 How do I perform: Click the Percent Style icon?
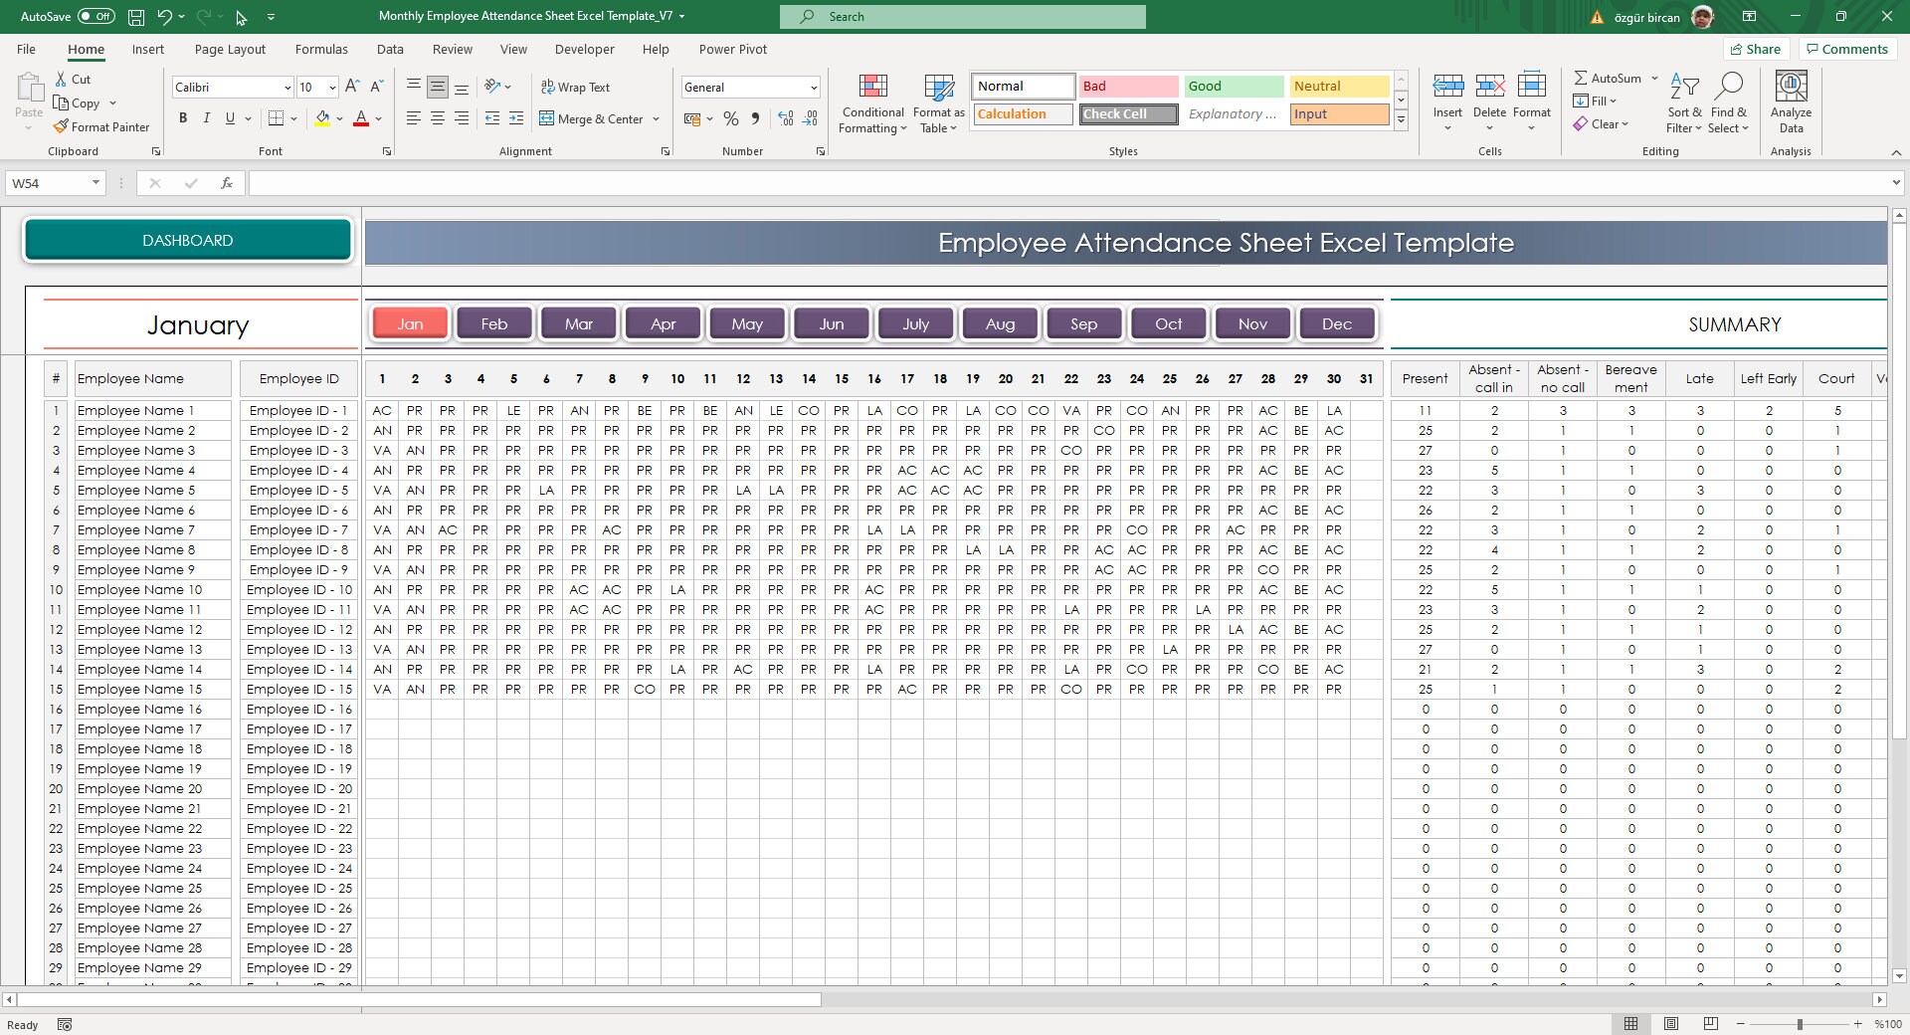[x=731, y=118]
